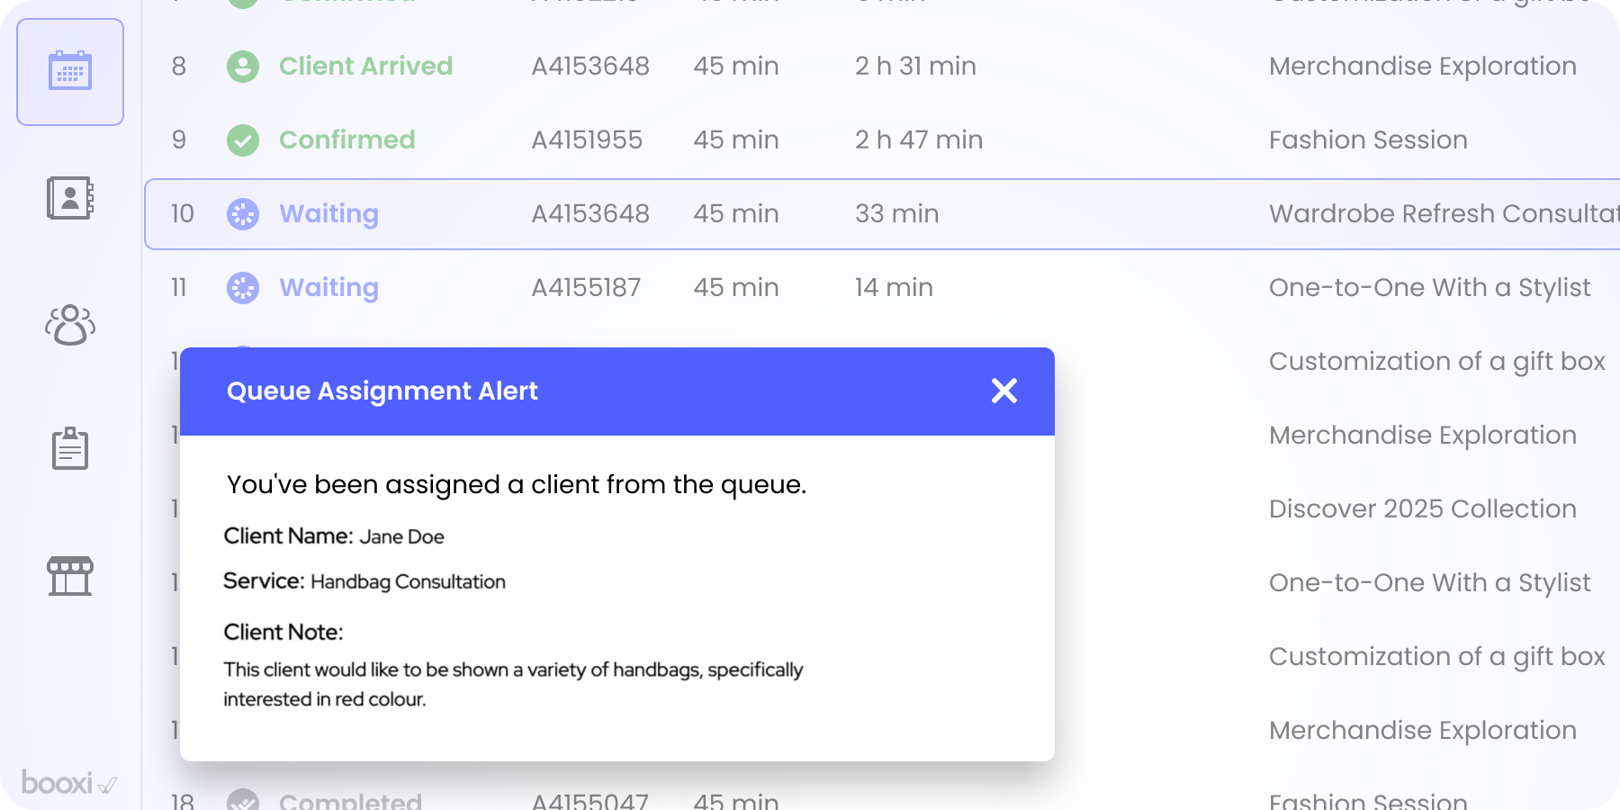This screenshot has height=810, width=1620.
Task: Click Fashion Session in row 9
Action: pyautogui.click(x=1368, y=139)
